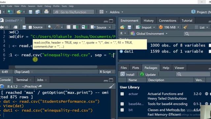Image resolution: width=211 pixels, height=119 pixels.
Task: Load workspace icon in Environment pane
Action: pos(122,27)
